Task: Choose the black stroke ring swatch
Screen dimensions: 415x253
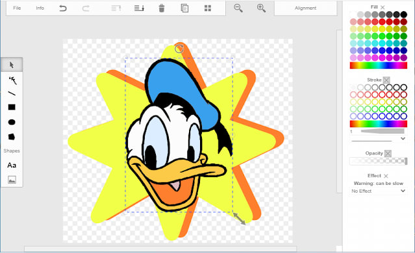Action: point(403,88)
